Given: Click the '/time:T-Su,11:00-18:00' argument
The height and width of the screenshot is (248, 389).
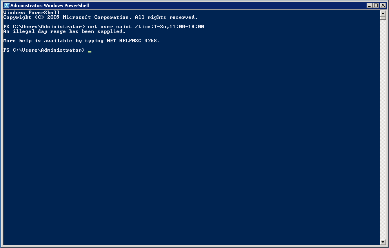Looking at the screenshot, I should click(x=169, y=27).
